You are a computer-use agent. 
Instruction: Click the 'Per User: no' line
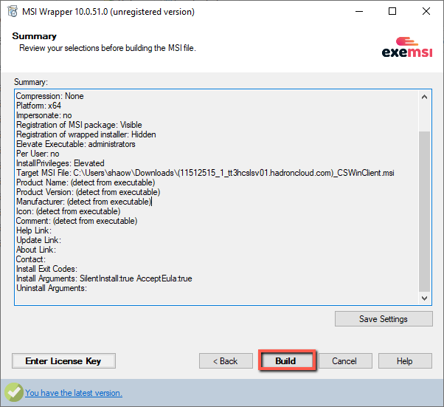38,154
